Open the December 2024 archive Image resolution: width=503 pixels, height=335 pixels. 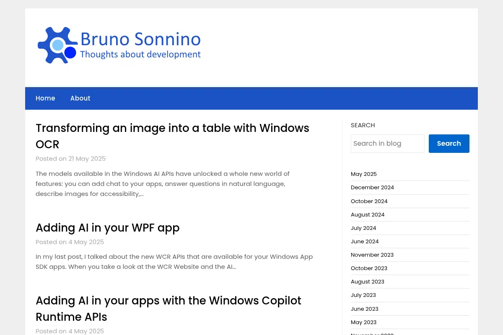point(372,188)
